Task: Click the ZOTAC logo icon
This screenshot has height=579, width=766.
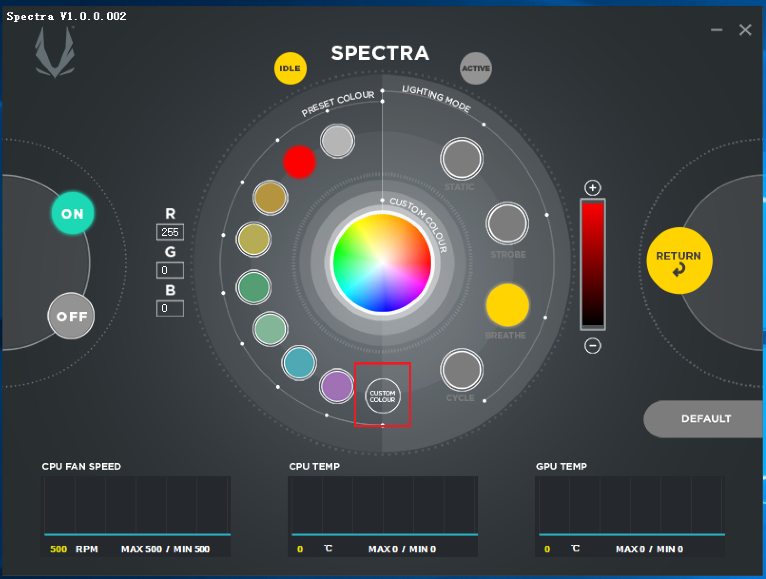Action: 55,52
